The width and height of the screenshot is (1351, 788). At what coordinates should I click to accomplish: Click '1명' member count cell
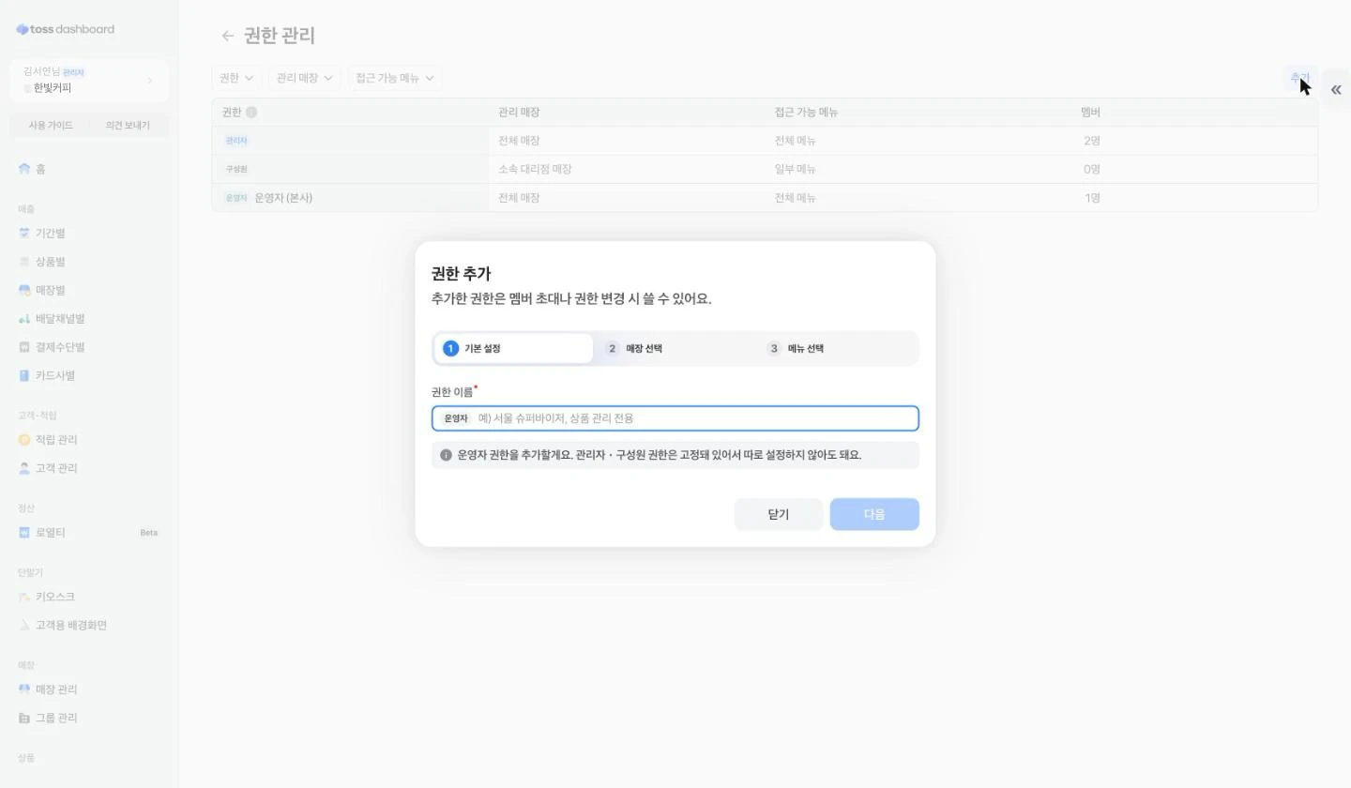coord(1092,198)
